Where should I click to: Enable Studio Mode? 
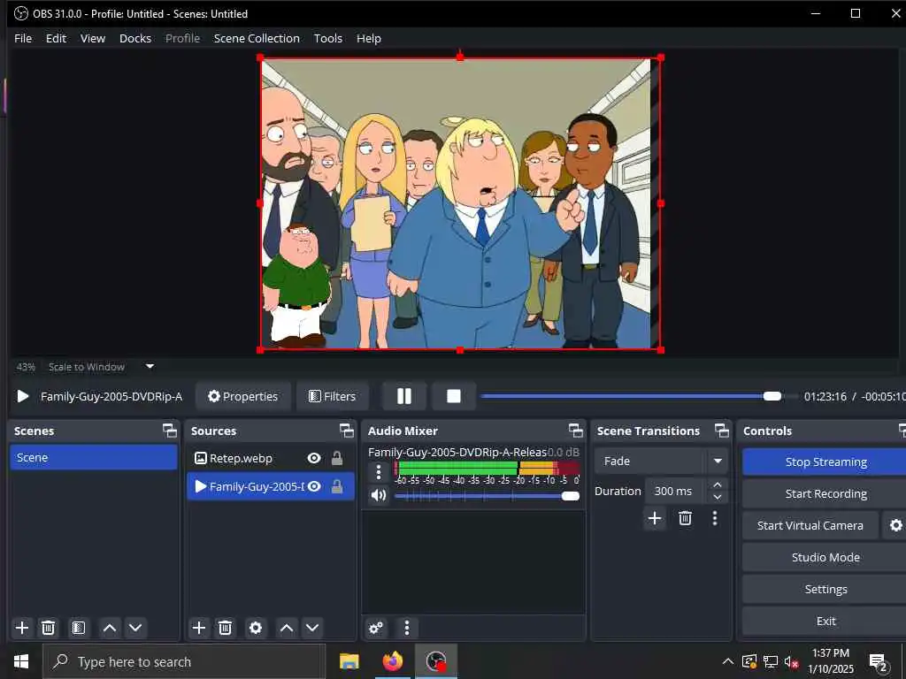click(825, 557)
